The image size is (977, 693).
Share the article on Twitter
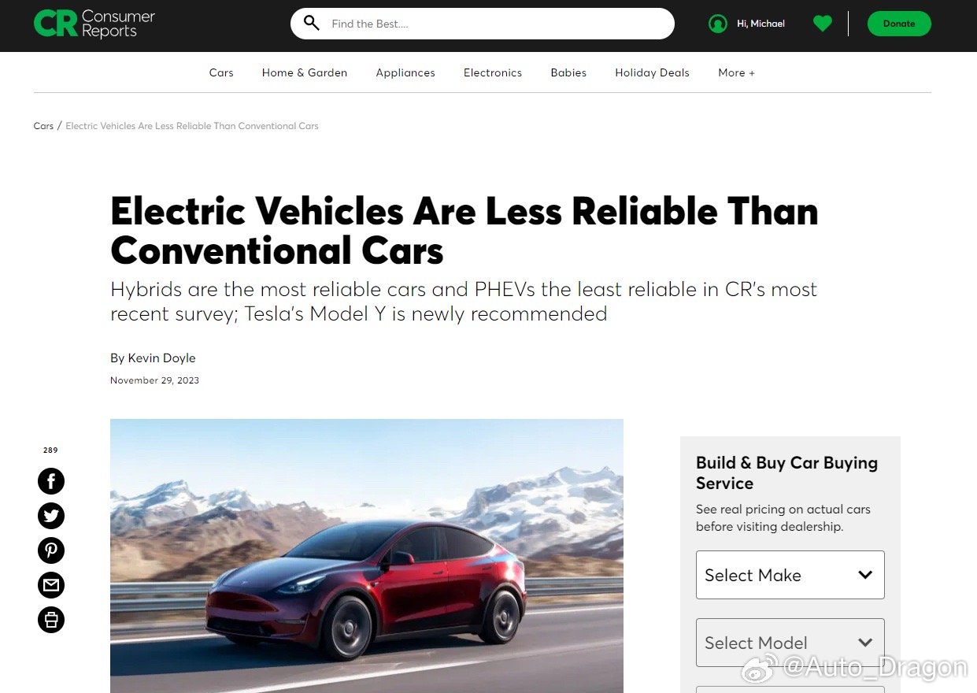pyautogui.click(x=51, y=516)
